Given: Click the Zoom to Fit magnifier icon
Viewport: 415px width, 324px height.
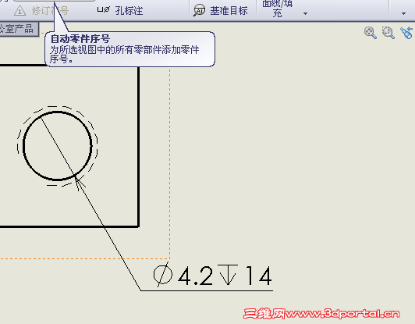Looking at the screenshot, I should (371, 33).
